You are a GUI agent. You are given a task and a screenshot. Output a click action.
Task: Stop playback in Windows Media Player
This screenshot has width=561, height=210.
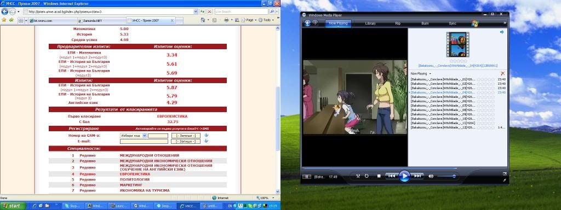(379, 176)
